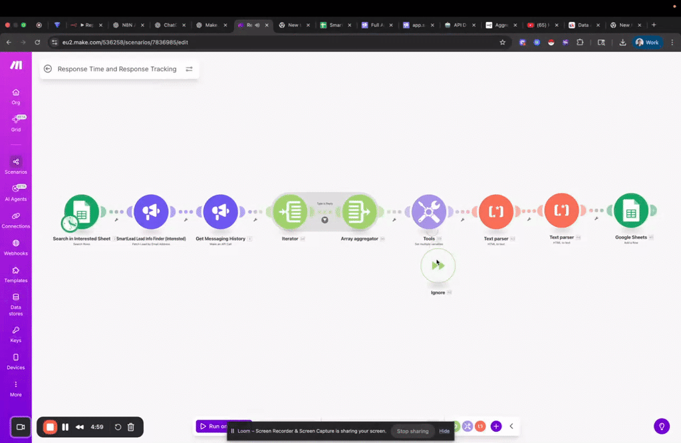Open a new browser tab
The height and width of the screenshot is (443, 681).
coord(654,25)
